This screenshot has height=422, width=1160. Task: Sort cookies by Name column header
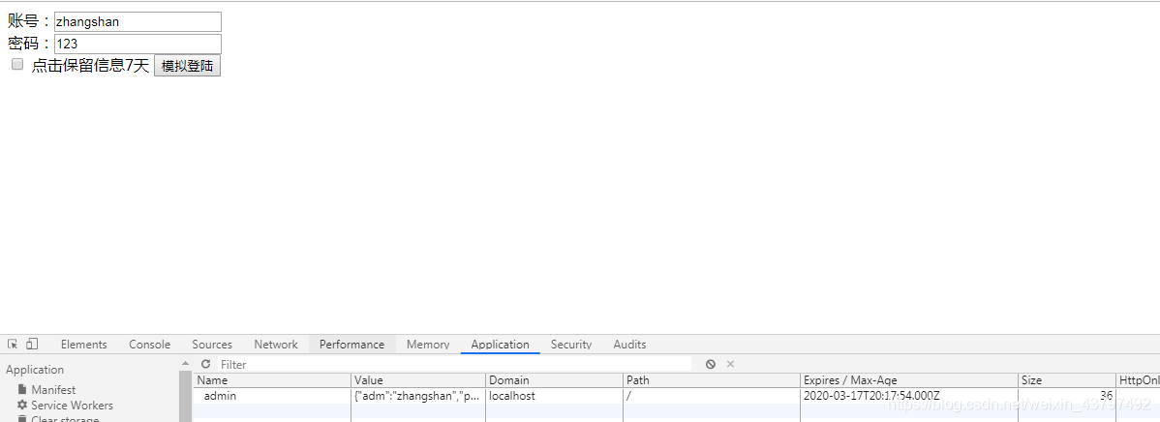(x=271, y=379)
